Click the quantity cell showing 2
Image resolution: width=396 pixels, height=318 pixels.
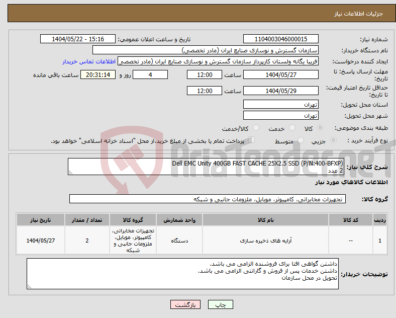click(87, 241)
